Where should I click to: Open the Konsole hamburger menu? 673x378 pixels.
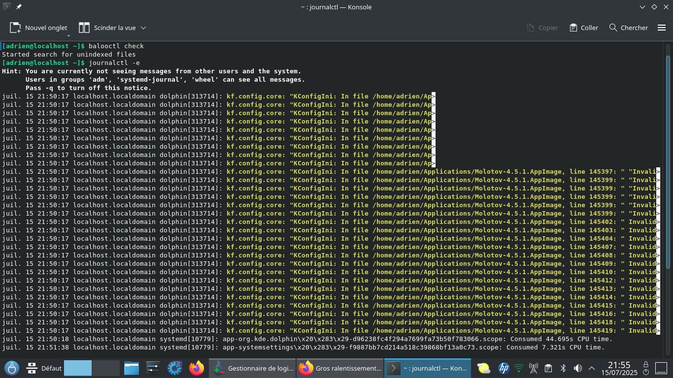tap(662, 28)
